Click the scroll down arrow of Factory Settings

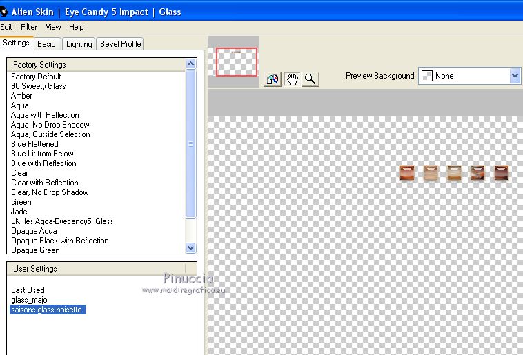tap(191, 247)
